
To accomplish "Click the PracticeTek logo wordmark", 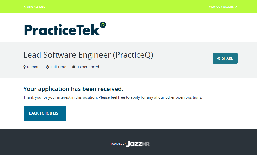I will 62,30.
